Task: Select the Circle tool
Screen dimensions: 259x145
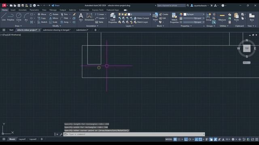Action: pyautogui.click(x=19, y=17)
